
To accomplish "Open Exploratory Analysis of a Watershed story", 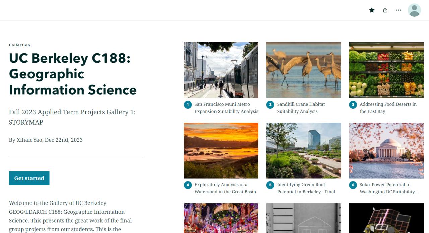I will (x=225, y=188).
